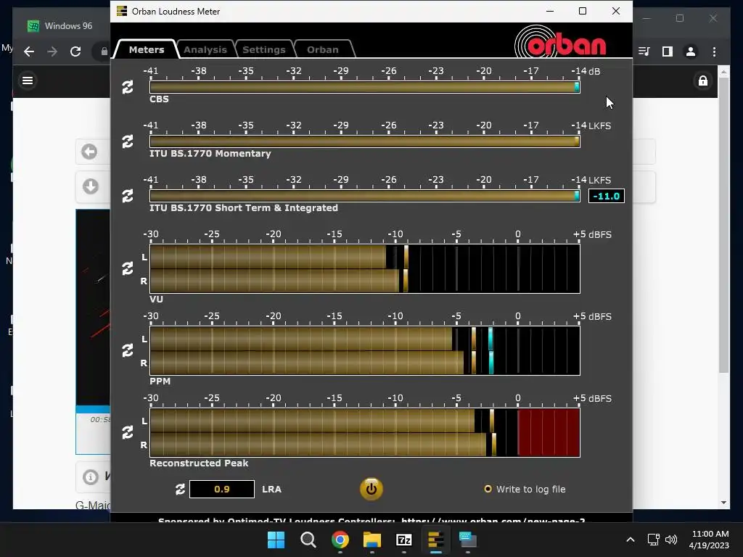Click the VU meter reset icon

[128, 268]
